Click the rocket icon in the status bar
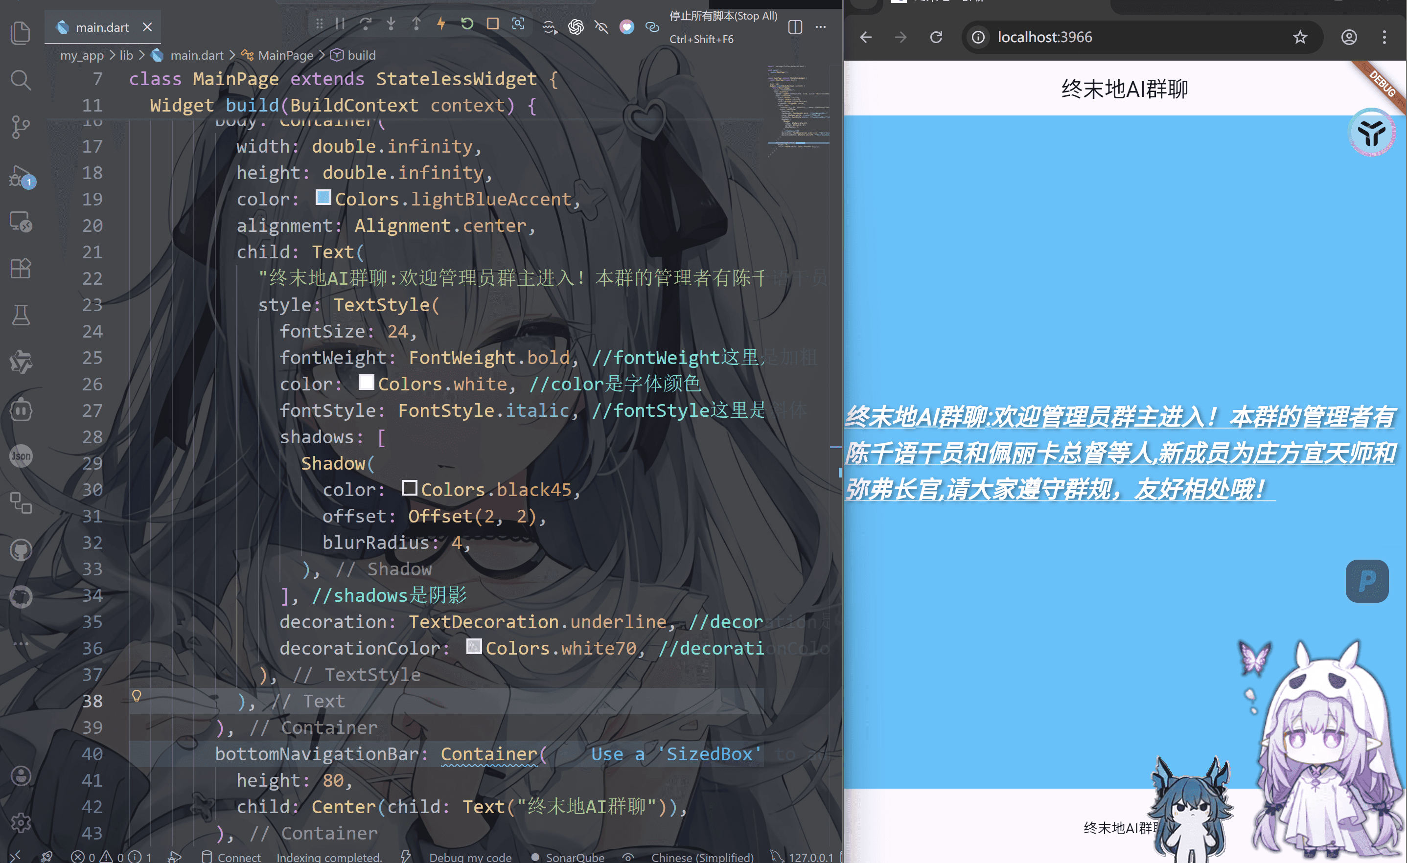Viewport: 1407px width, 863px height. (47, 857)
